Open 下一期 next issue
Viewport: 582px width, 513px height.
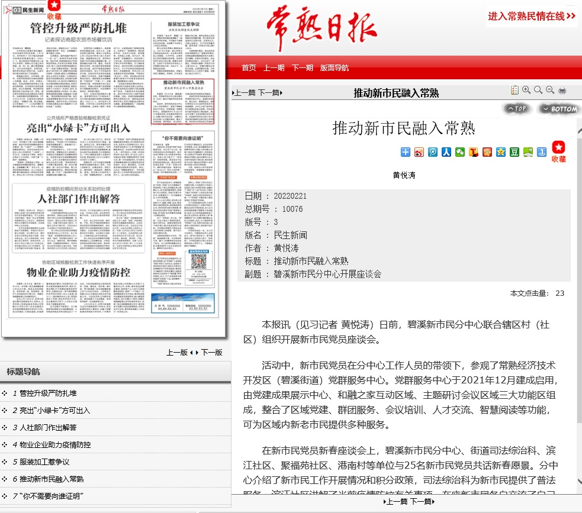tap(303, 68)
